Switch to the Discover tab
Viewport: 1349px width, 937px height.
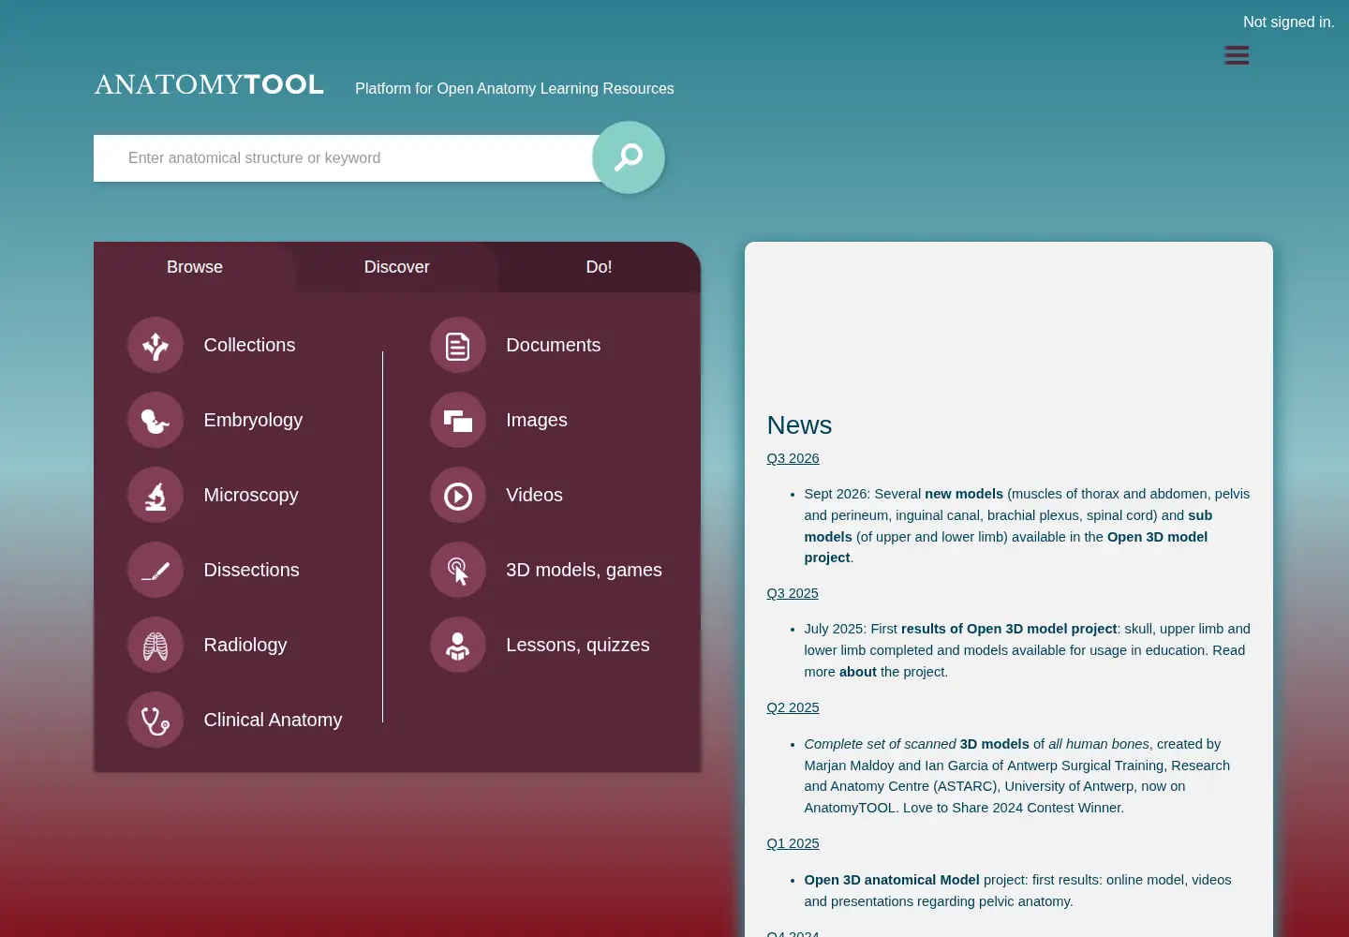point(397,267)
